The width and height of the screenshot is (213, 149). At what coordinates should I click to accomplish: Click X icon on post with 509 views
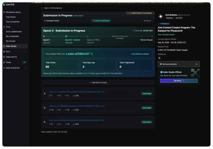point(44,108)
